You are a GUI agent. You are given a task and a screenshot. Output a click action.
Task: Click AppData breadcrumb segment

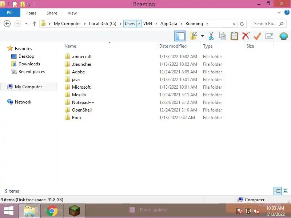pos(168,24)
